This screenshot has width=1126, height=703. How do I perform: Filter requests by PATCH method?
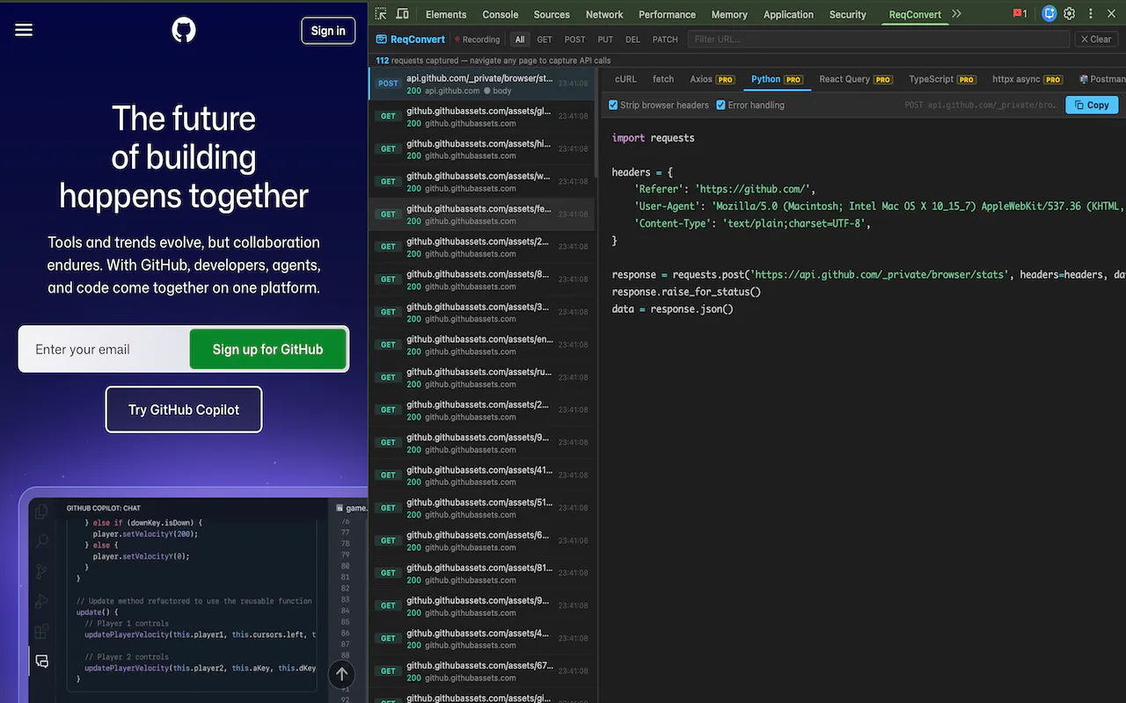pyautogui.click(x=665, y=40)
